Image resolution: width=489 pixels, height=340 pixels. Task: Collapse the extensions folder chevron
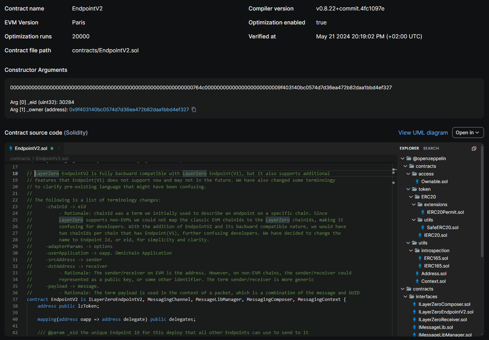[414, 205]
